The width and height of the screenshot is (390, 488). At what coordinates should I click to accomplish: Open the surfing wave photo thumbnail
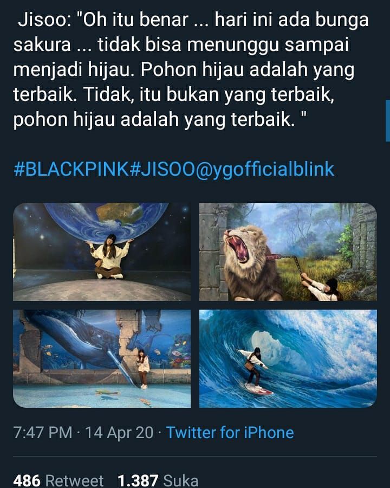point(288,358)
